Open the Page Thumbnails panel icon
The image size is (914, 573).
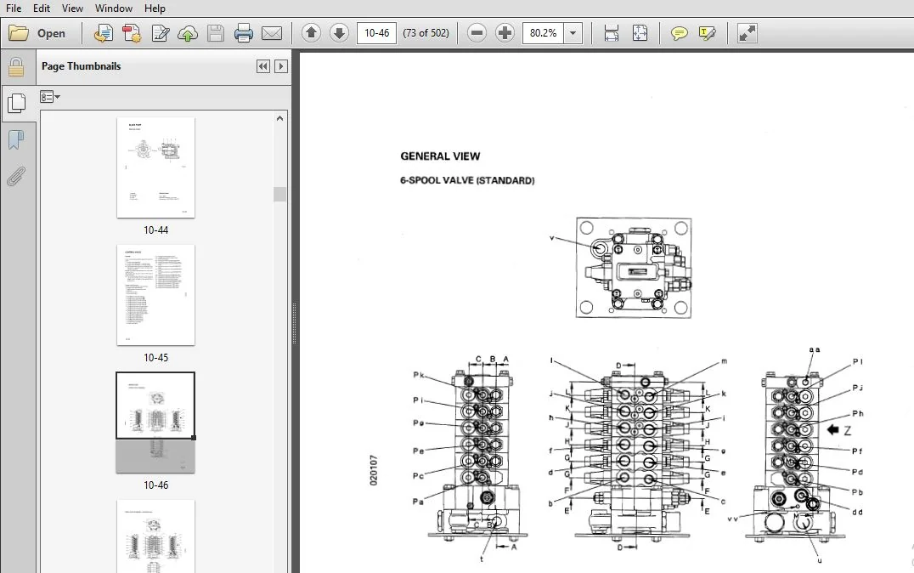click(16, 104)
